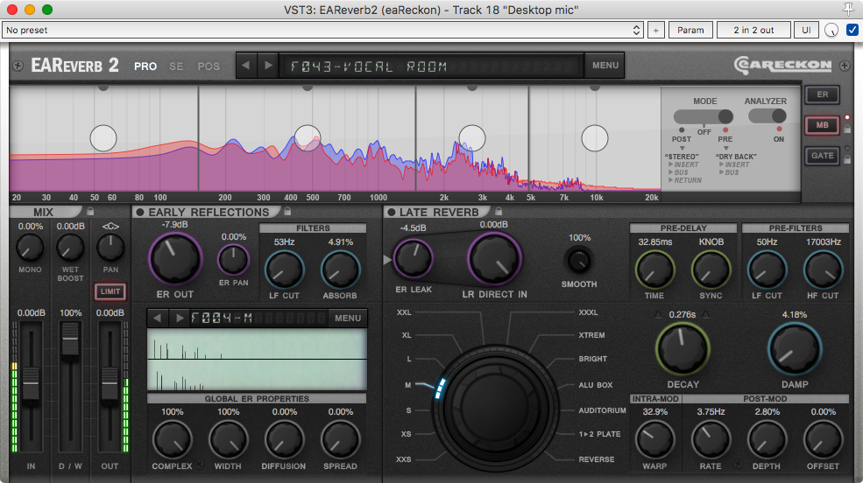Viewport: 863px width, 483px height.
Task: Click the ABSORB knob
Action: point(340,269)
